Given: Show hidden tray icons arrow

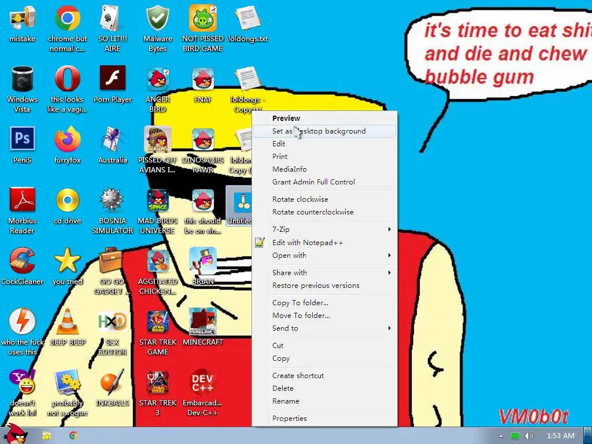Looking at the screenshot, I should pyautogui.click(x=501, y=436).
